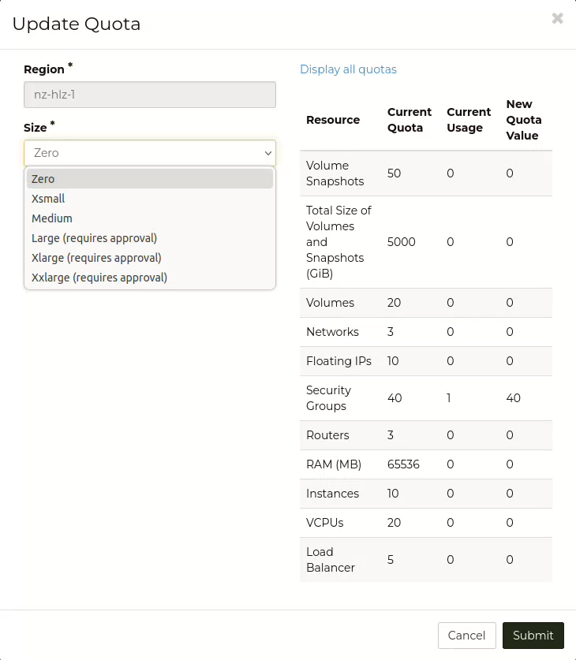Open the Display all quotas link
576x660 pixels.
tap(348, 69)
